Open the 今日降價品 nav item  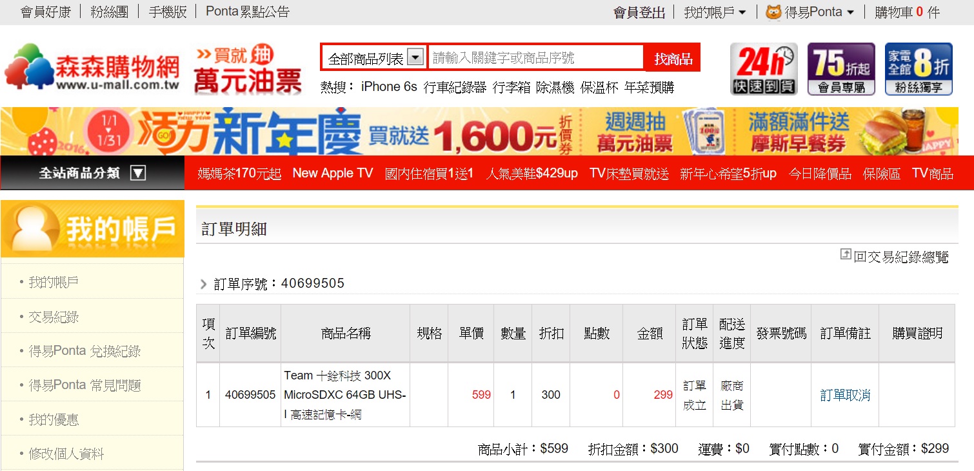(820, 174)
